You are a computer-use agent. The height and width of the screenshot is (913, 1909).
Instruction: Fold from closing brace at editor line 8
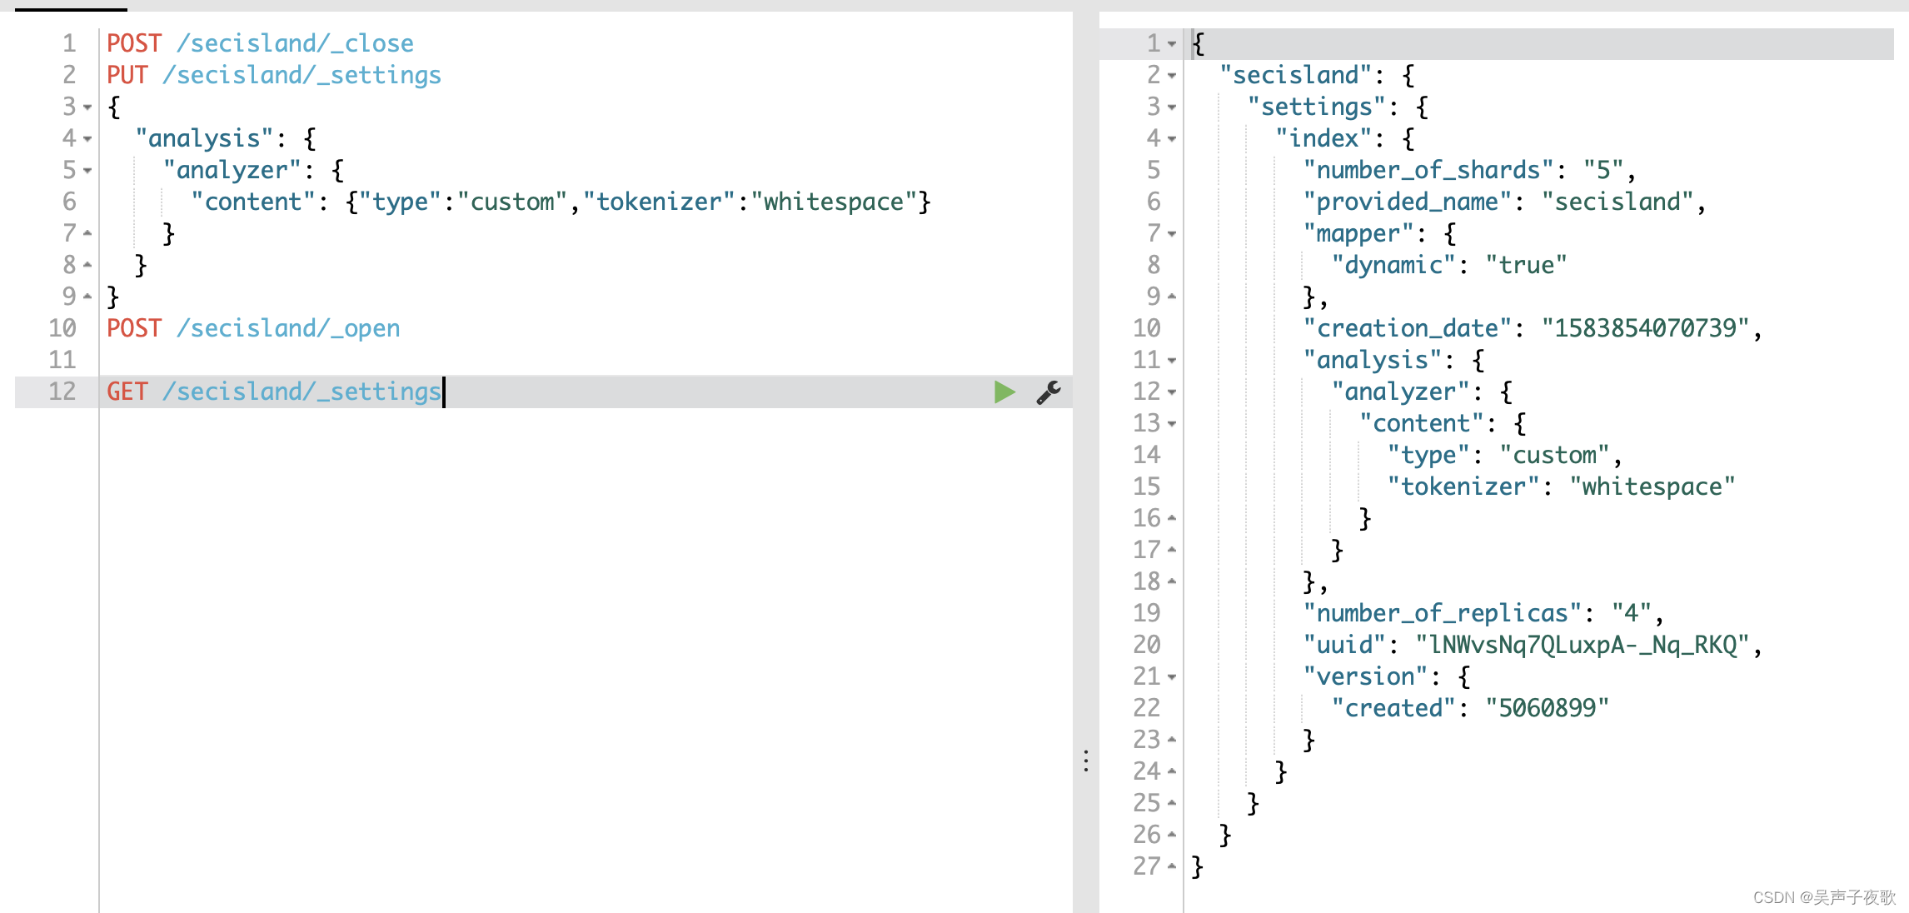click(x=87, y=265)
